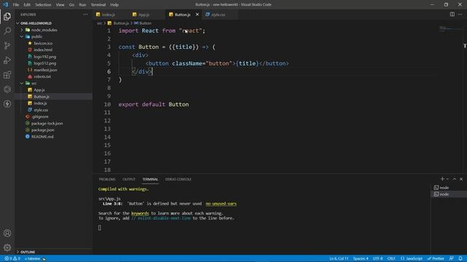The height and width of the screenshot is (262, 467).
Task: Open notifications bell in status bar
Action: point(460,259)
